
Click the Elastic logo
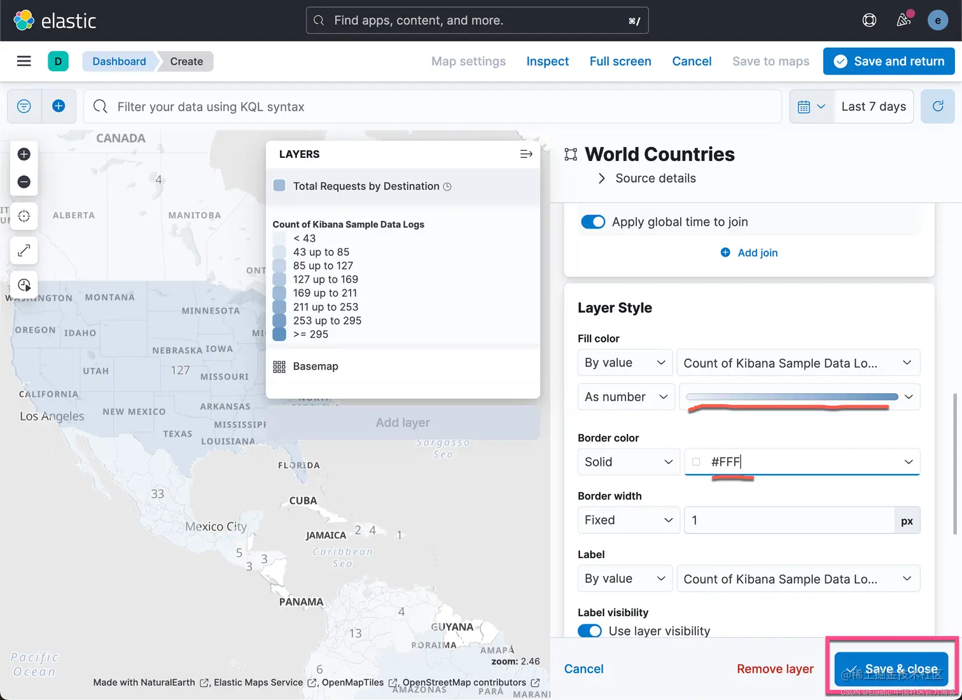[55, 20]
